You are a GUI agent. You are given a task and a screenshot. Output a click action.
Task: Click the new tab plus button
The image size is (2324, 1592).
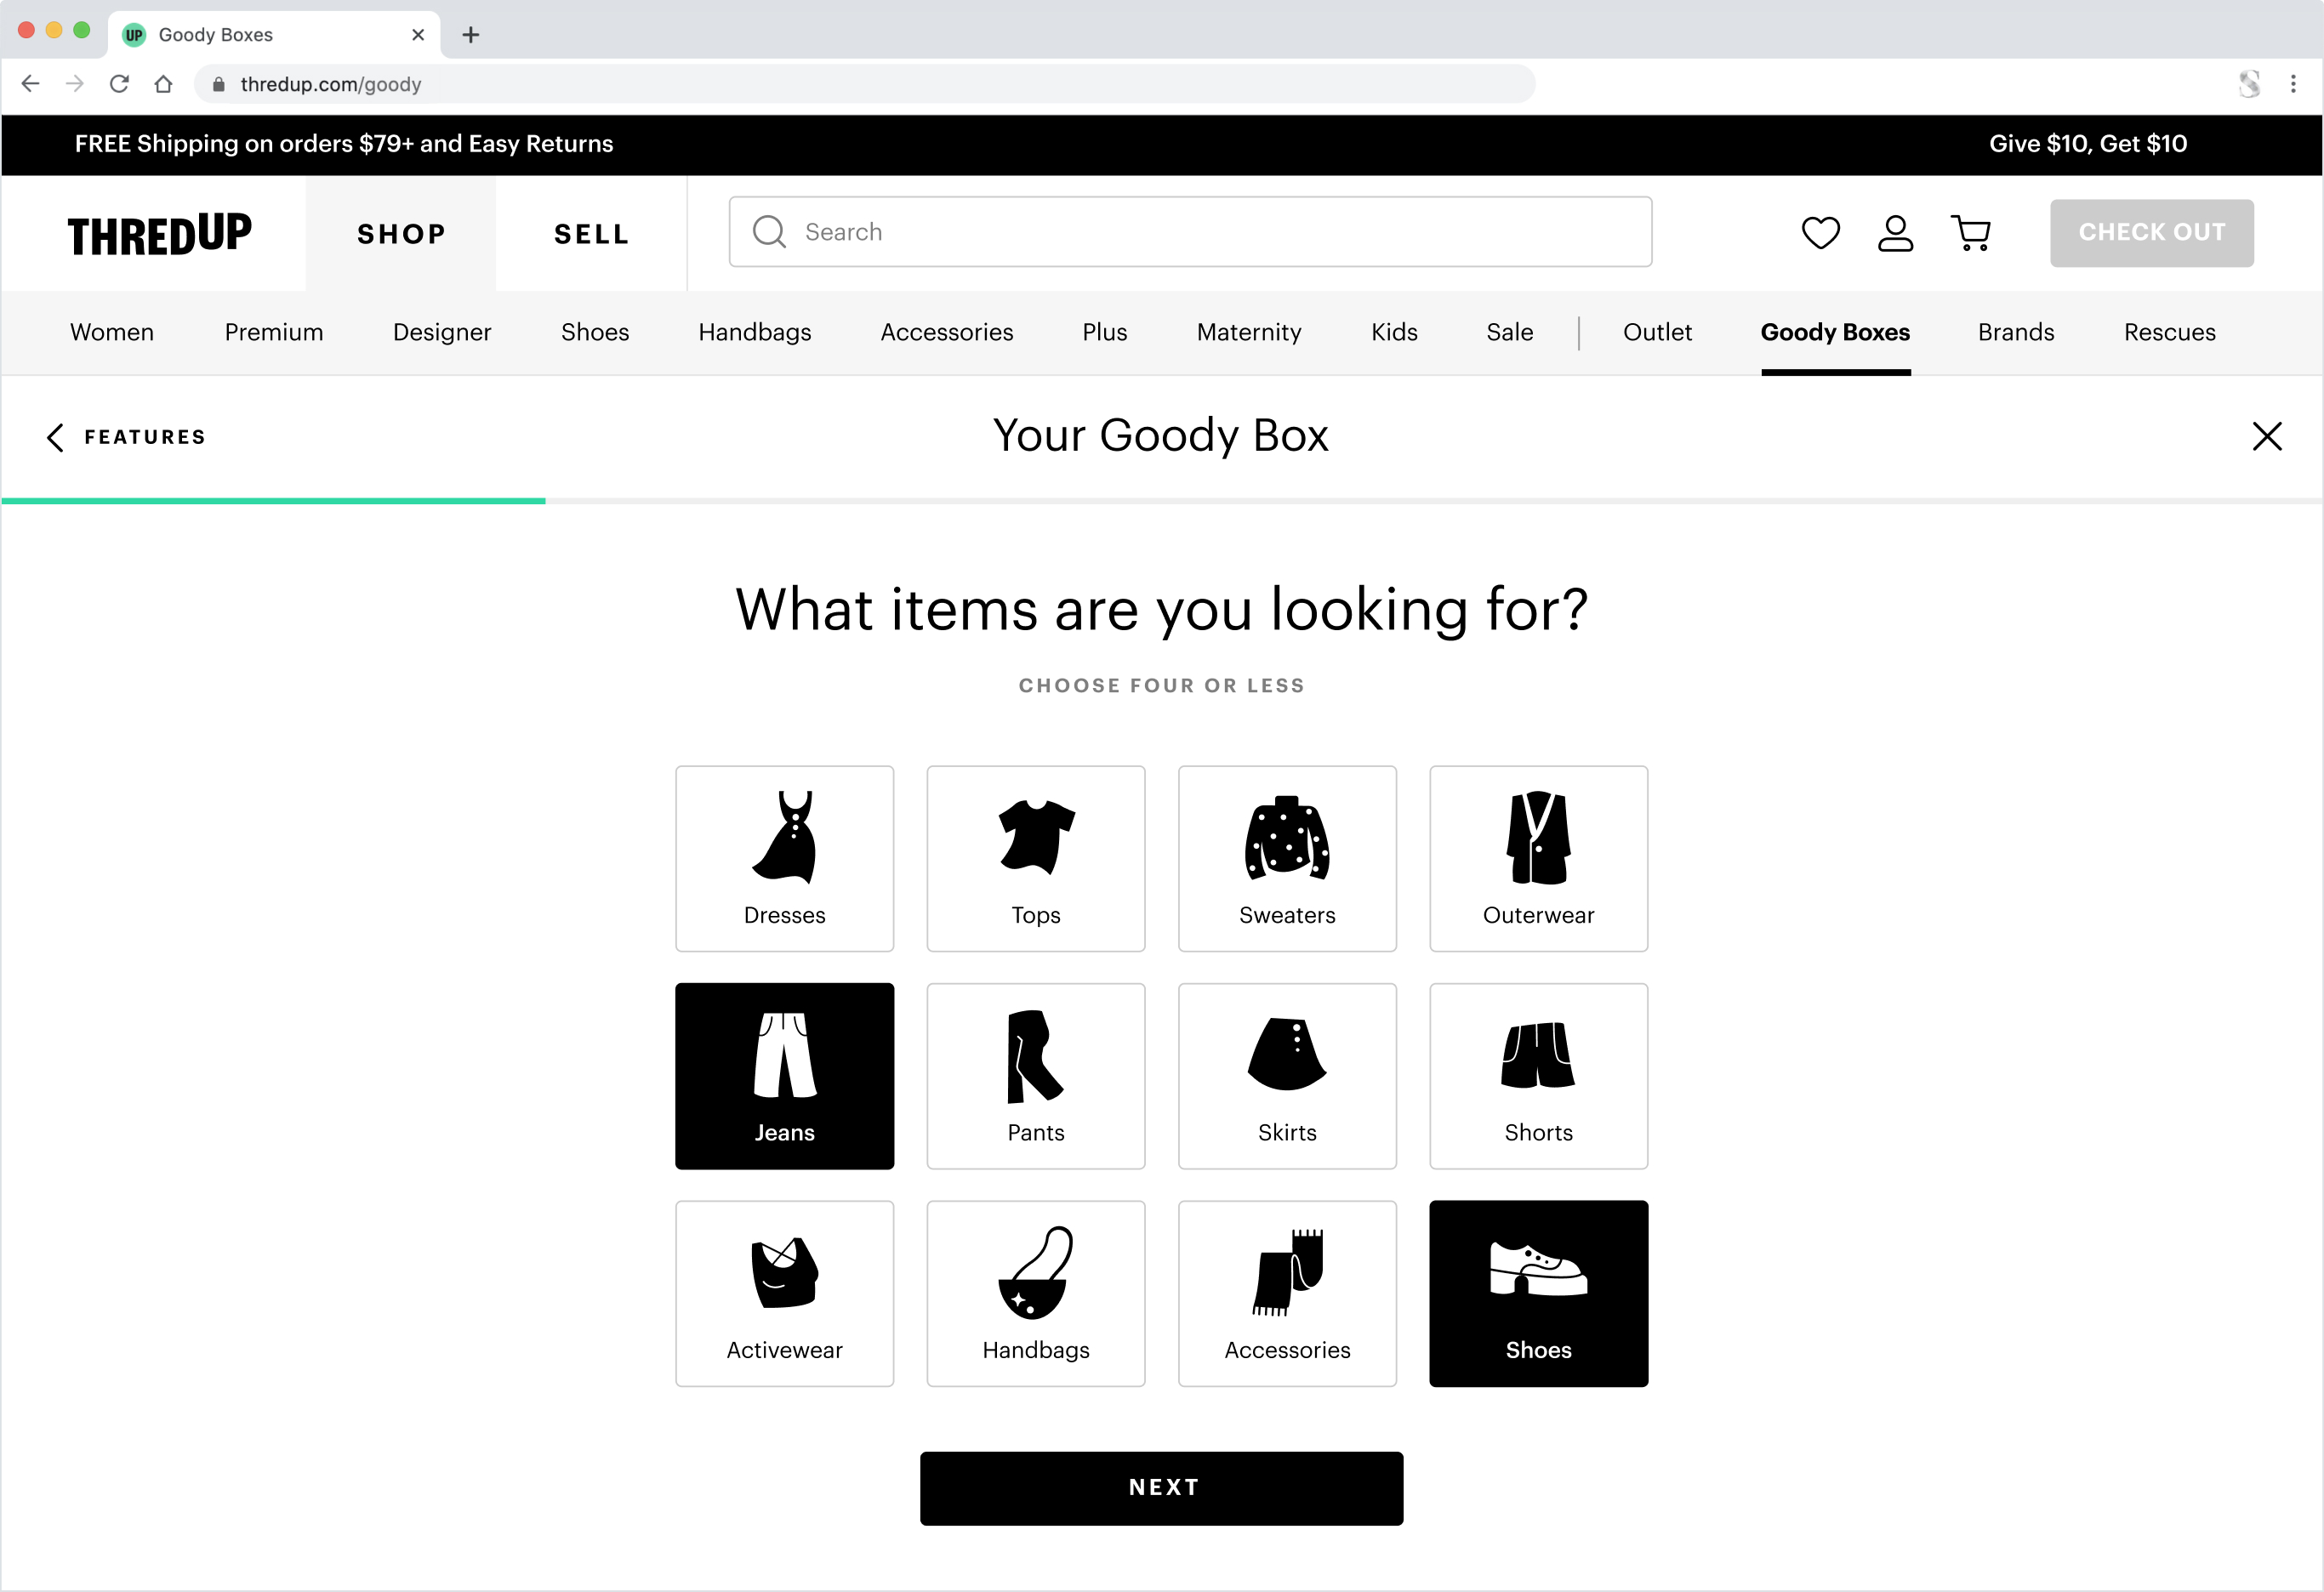click(x=470, y=34)
